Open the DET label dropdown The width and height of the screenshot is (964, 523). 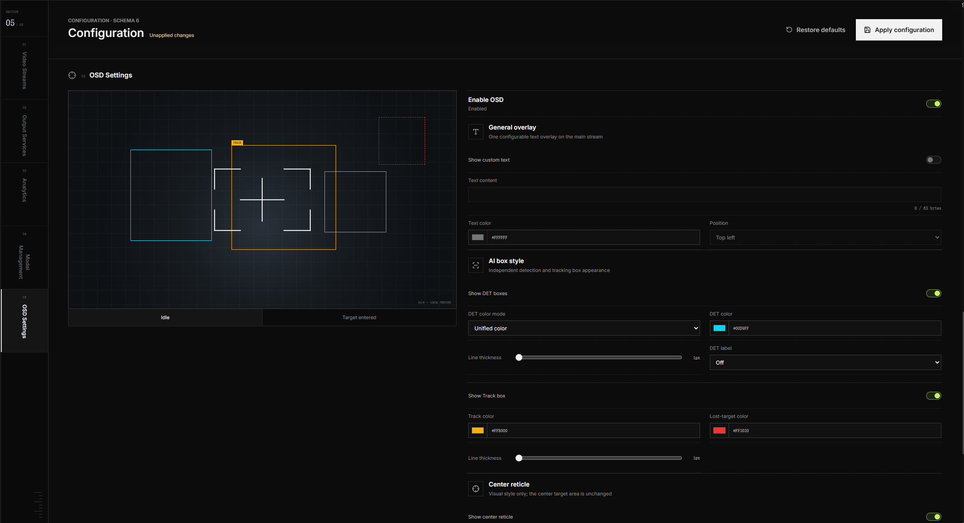[825, 362]
